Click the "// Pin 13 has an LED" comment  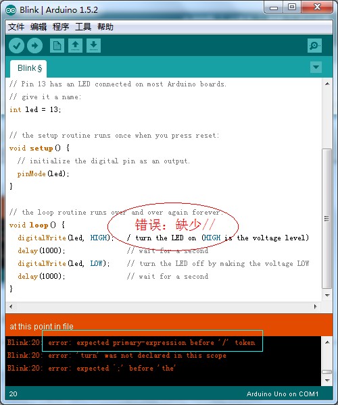[118, 84]
